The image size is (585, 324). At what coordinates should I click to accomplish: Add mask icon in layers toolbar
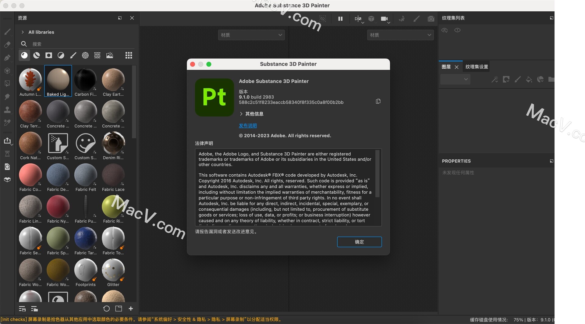506,80
